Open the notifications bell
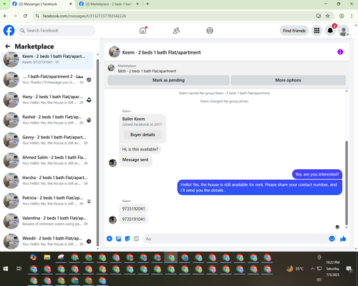358x286 pixels. pos(330,31)
